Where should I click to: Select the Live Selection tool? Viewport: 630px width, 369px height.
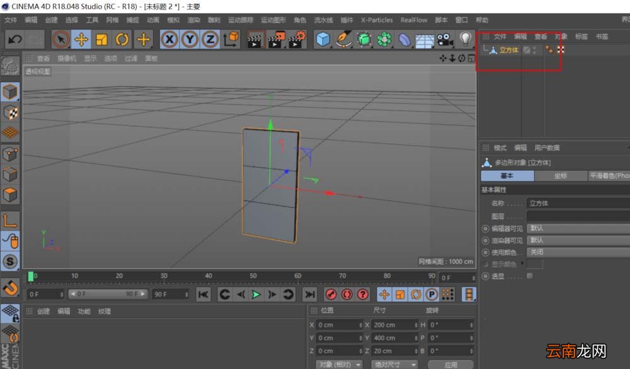click(61, 39)
